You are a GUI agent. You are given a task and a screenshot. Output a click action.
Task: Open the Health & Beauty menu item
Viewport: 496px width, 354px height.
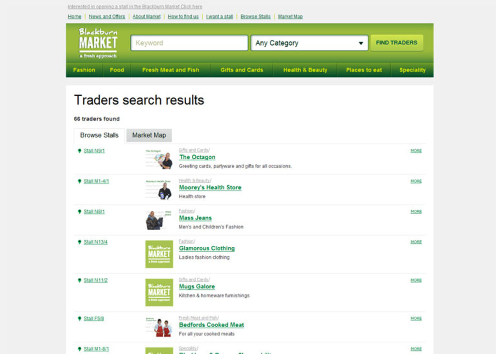click(305, 70)
